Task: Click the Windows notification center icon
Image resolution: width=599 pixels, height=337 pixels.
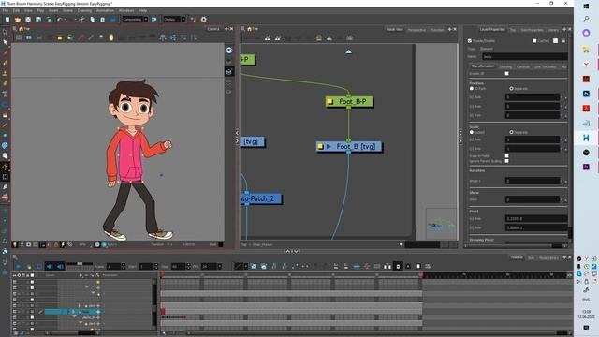Action: [586, 328]
